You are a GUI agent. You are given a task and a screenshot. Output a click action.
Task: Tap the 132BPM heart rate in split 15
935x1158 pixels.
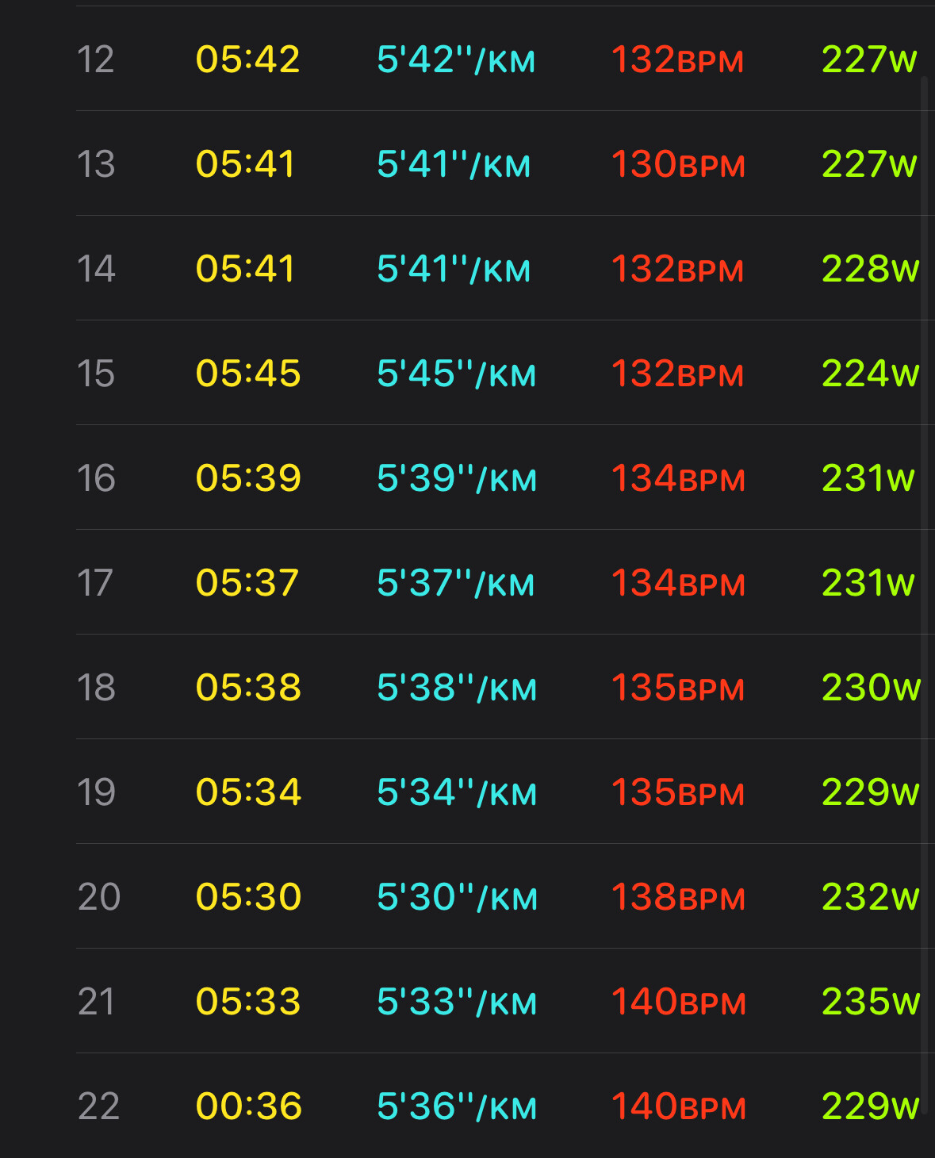tap(677, 374)
